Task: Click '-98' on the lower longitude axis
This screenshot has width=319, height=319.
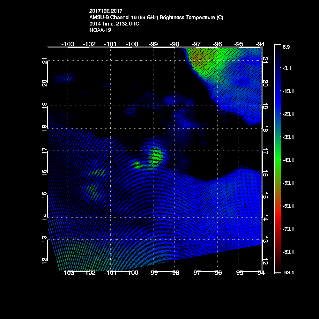Action: coord(175,273)
